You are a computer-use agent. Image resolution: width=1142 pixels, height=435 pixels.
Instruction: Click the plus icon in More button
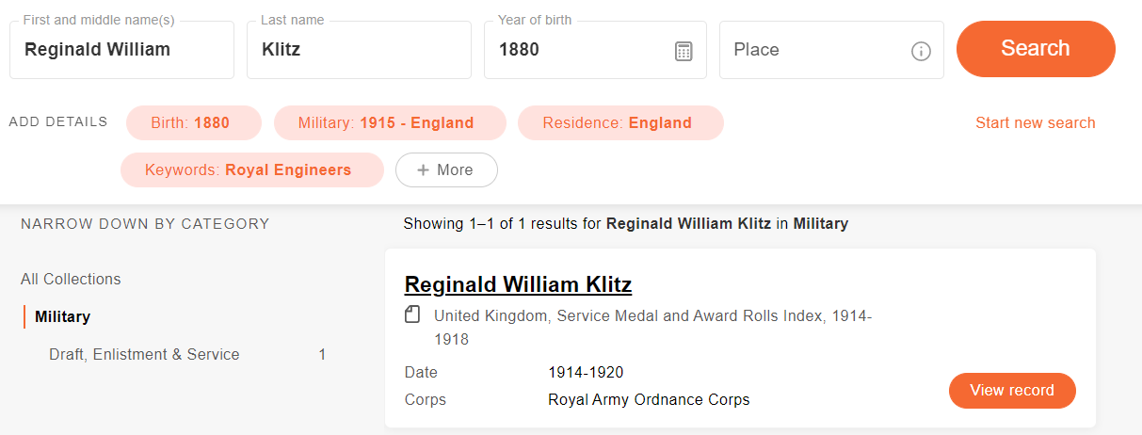[x=423, y=170]
